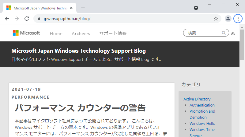Open a new tab with plus button
The width and height of the screenshot is (245, 137).
coord(83,8)
